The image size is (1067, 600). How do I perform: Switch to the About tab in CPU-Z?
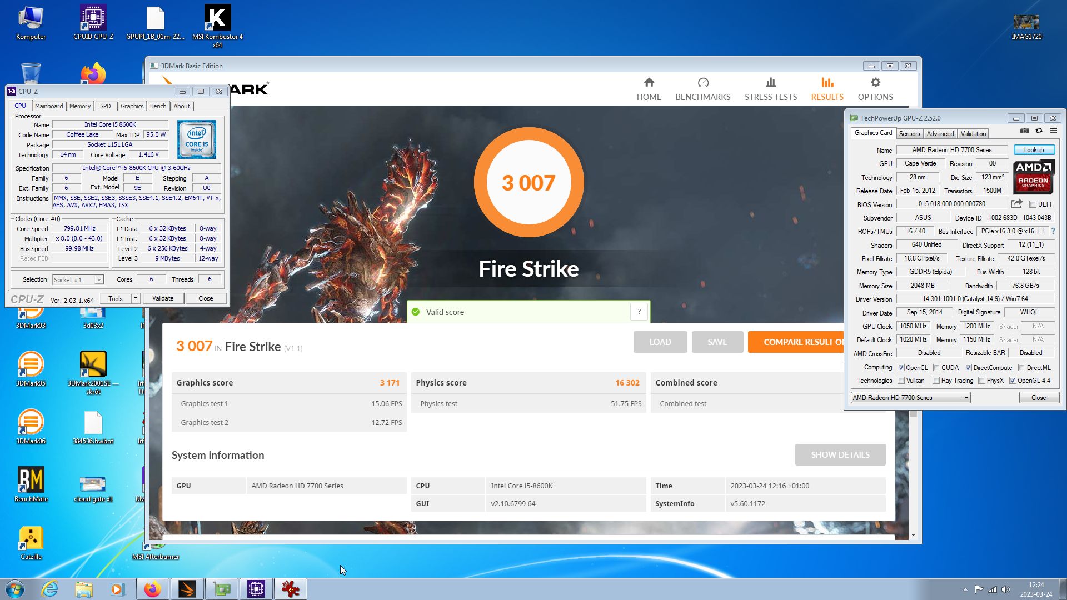pos(182,106)
